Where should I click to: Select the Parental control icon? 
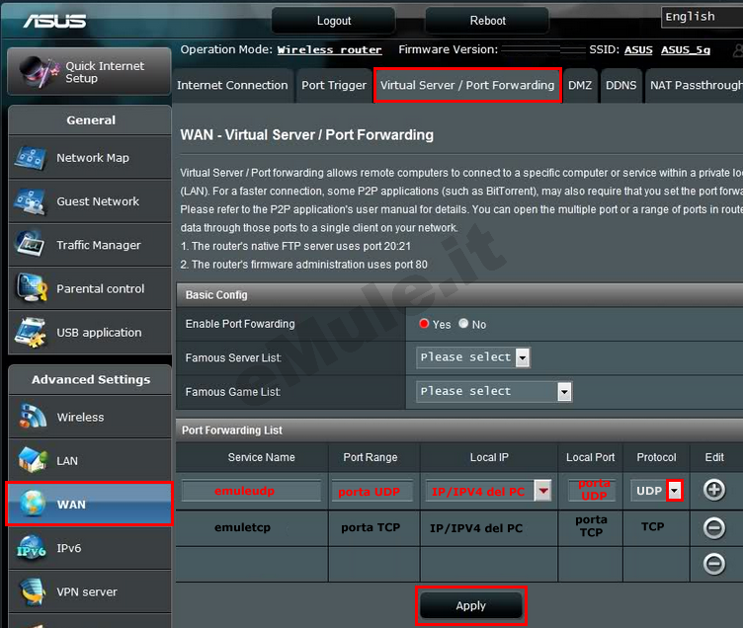tap(32, 288)
